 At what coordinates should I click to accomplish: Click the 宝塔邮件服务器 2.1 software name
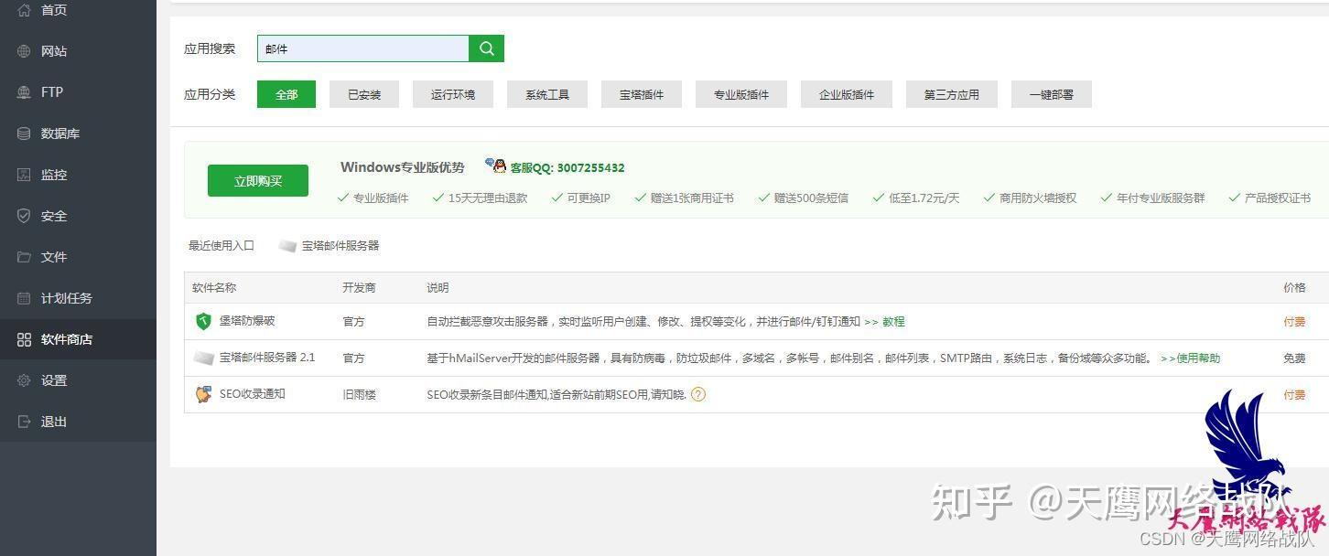267,358
